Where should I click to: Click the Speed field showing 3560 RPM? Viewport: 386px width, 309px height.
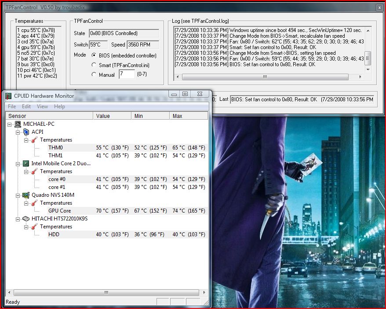tap(143, 45)
